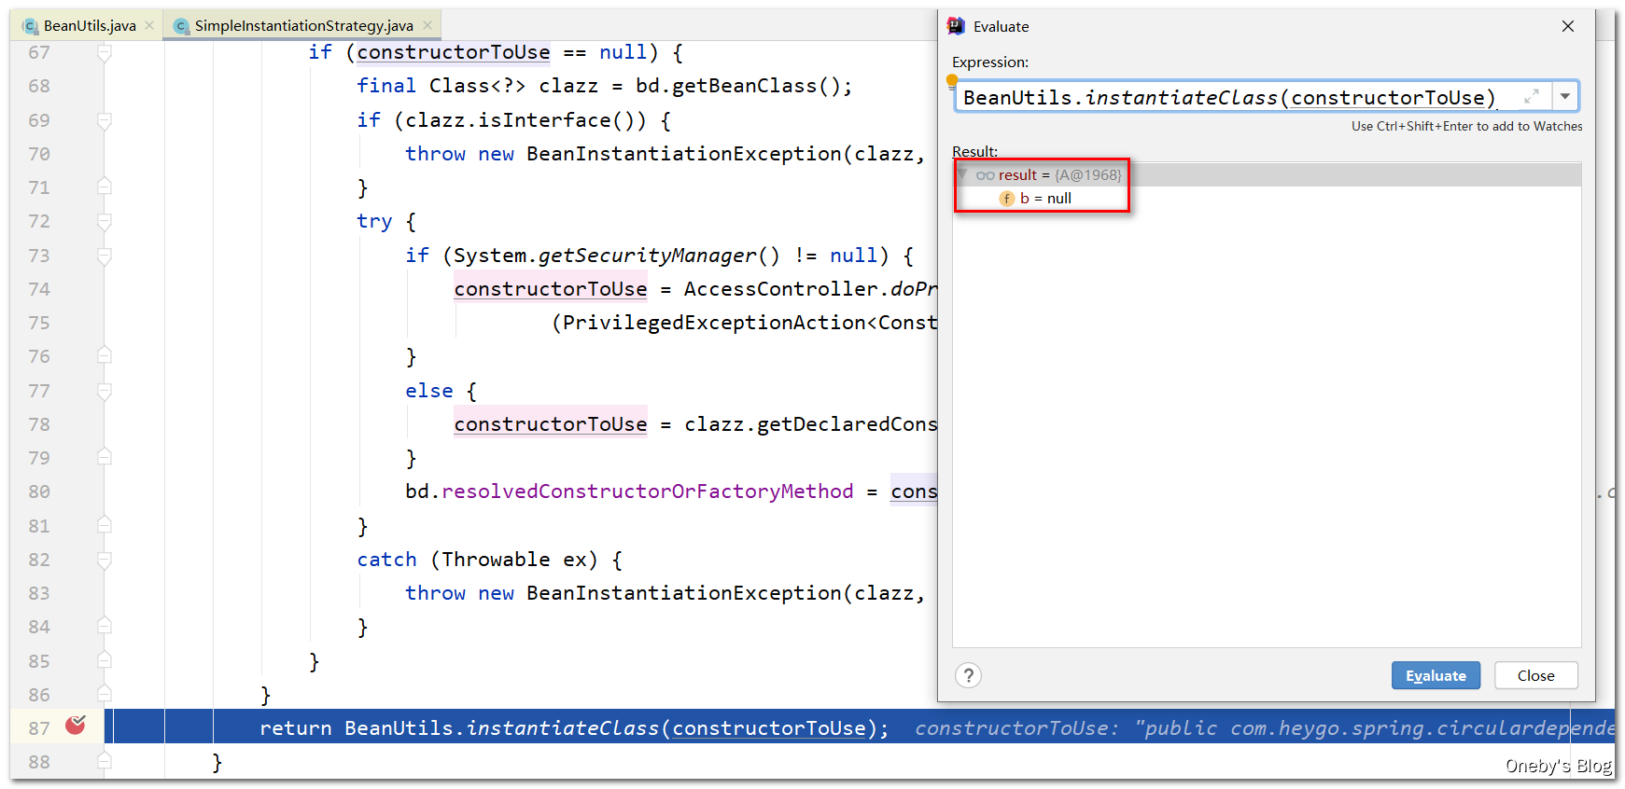Click 'instantiateClass' on highlighted line 87
1625x789 pixels.
[563, 728]
